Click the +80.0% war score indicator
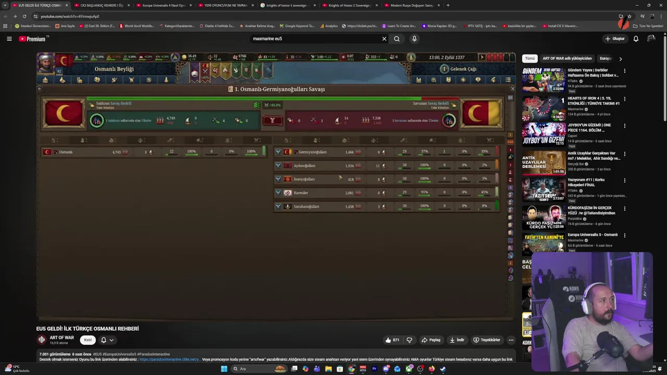The image size is (667, 375). (273, 105)
